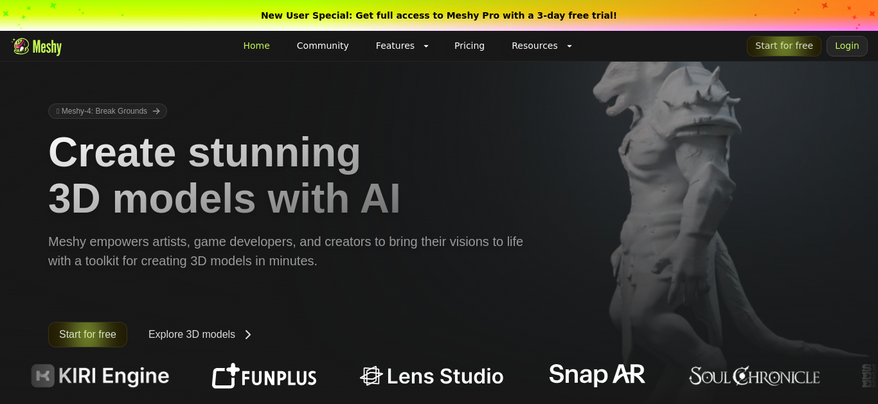Click the Login button
Screen dimensions: 878x404
847,46
